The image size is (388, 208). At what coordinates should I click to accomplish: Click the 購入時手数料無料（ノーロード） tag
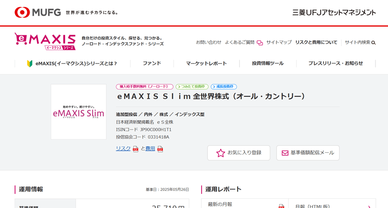(145, 87)
